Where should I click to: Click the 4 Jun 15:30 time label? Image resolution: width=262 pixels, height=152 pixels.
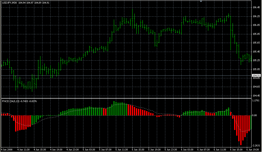point(40,150)
